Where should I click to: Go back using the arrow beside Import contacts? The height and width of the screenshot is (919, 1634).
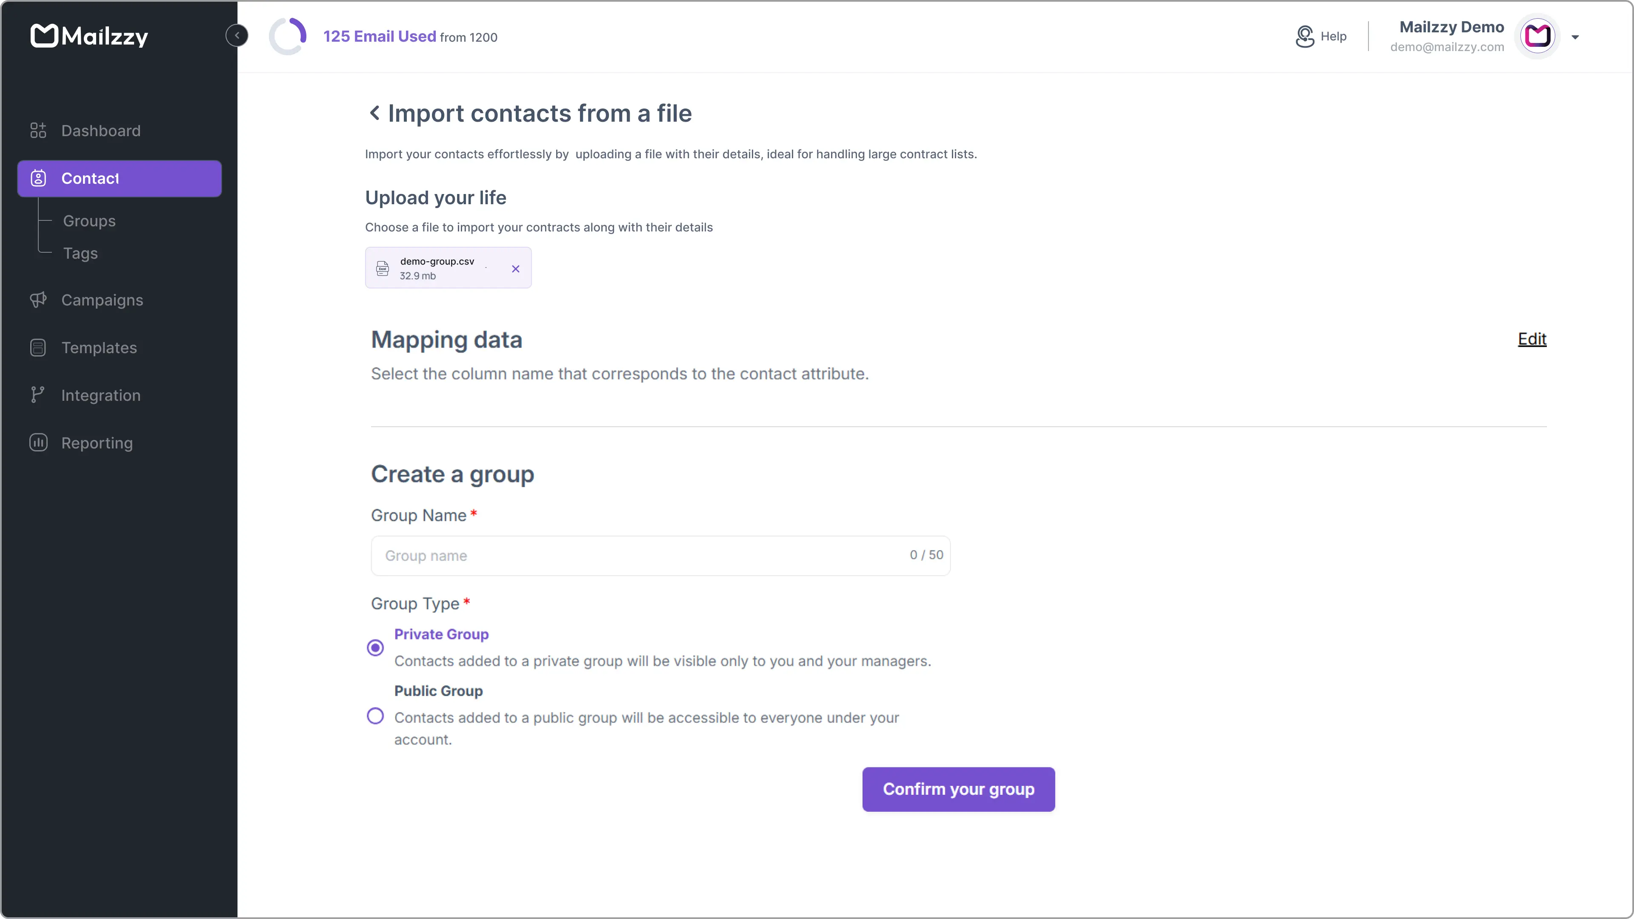tap(375, 113)
